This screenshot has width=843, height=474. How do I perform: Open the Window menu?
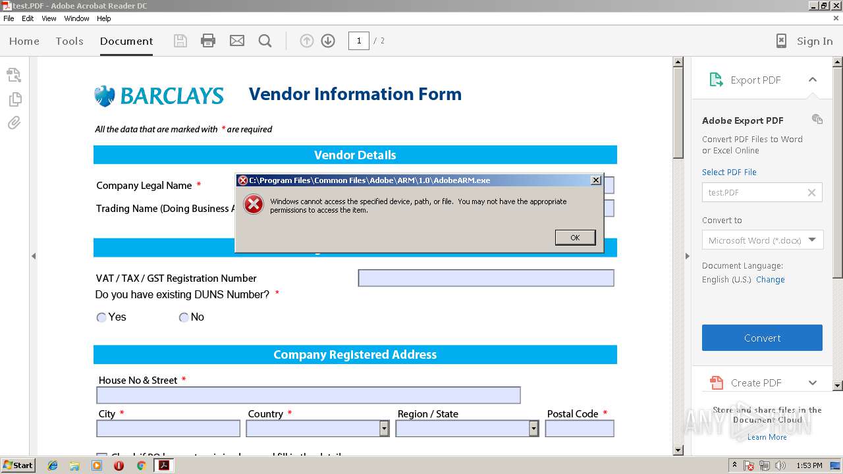(x=76, y=18)
